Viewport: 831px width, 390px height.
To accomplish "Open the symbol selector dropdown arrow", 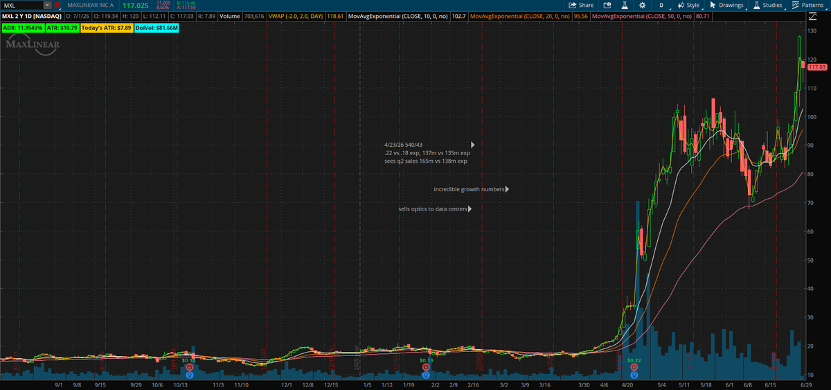I will coord(48,5).
